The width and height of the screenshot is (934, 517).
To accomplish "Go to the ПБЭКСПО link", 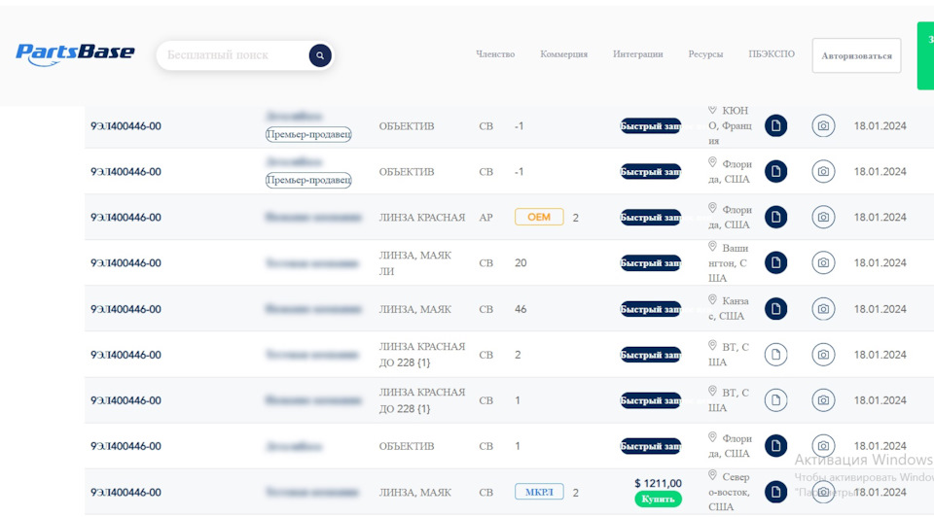I will pos(772,54).
